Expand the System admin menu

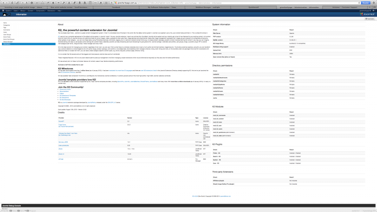(8, 10)
